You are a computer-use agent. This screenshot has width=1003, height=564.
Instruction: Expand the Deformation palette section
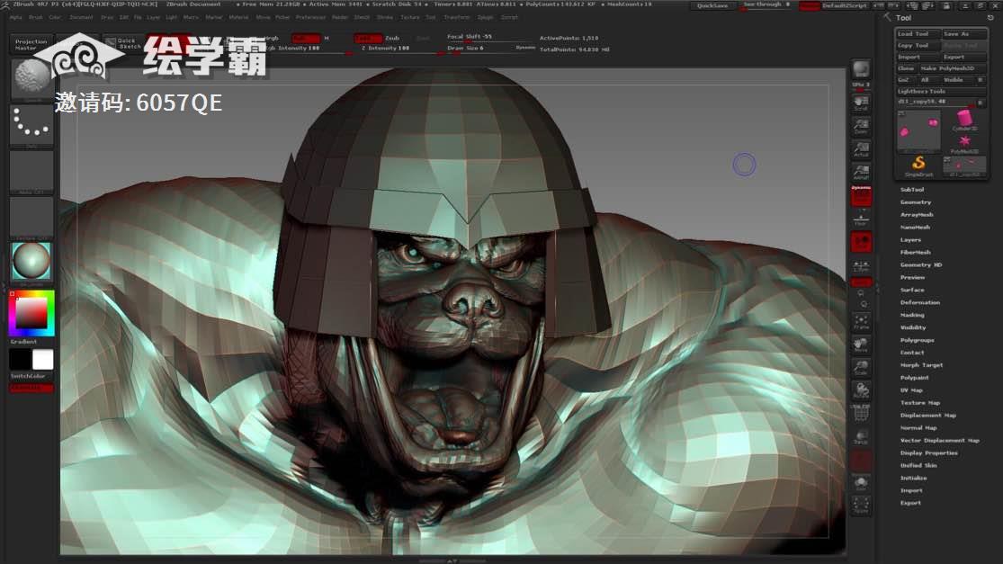(x=919, y=303)
